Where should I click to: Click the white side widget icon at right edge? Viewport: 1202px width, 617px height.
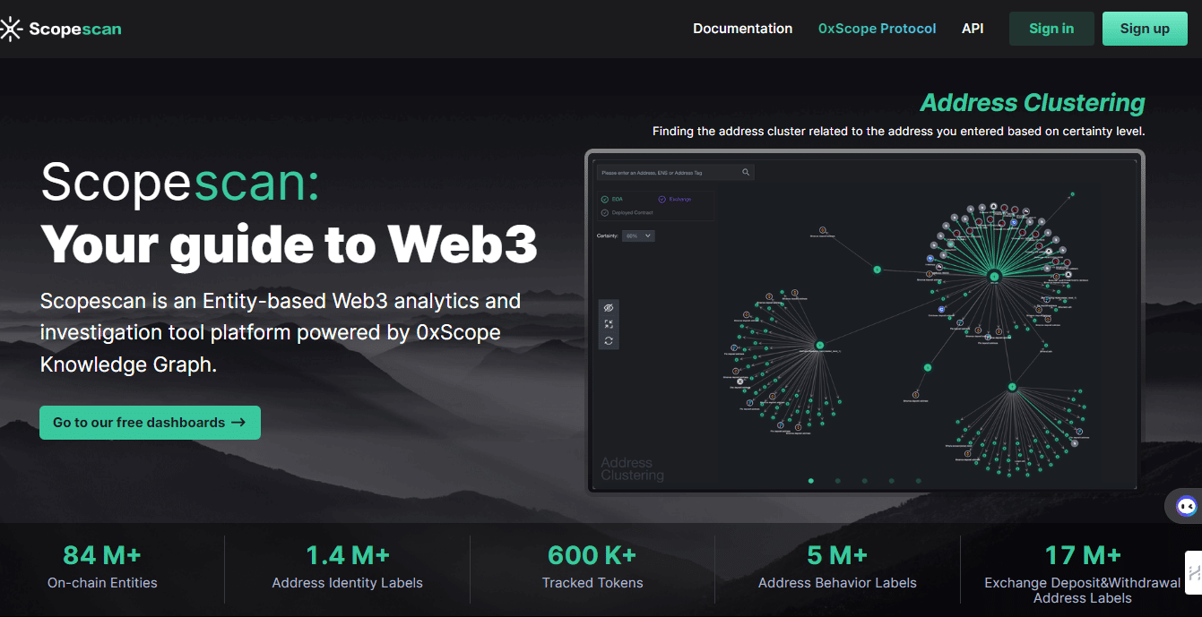coord(1194,572)
